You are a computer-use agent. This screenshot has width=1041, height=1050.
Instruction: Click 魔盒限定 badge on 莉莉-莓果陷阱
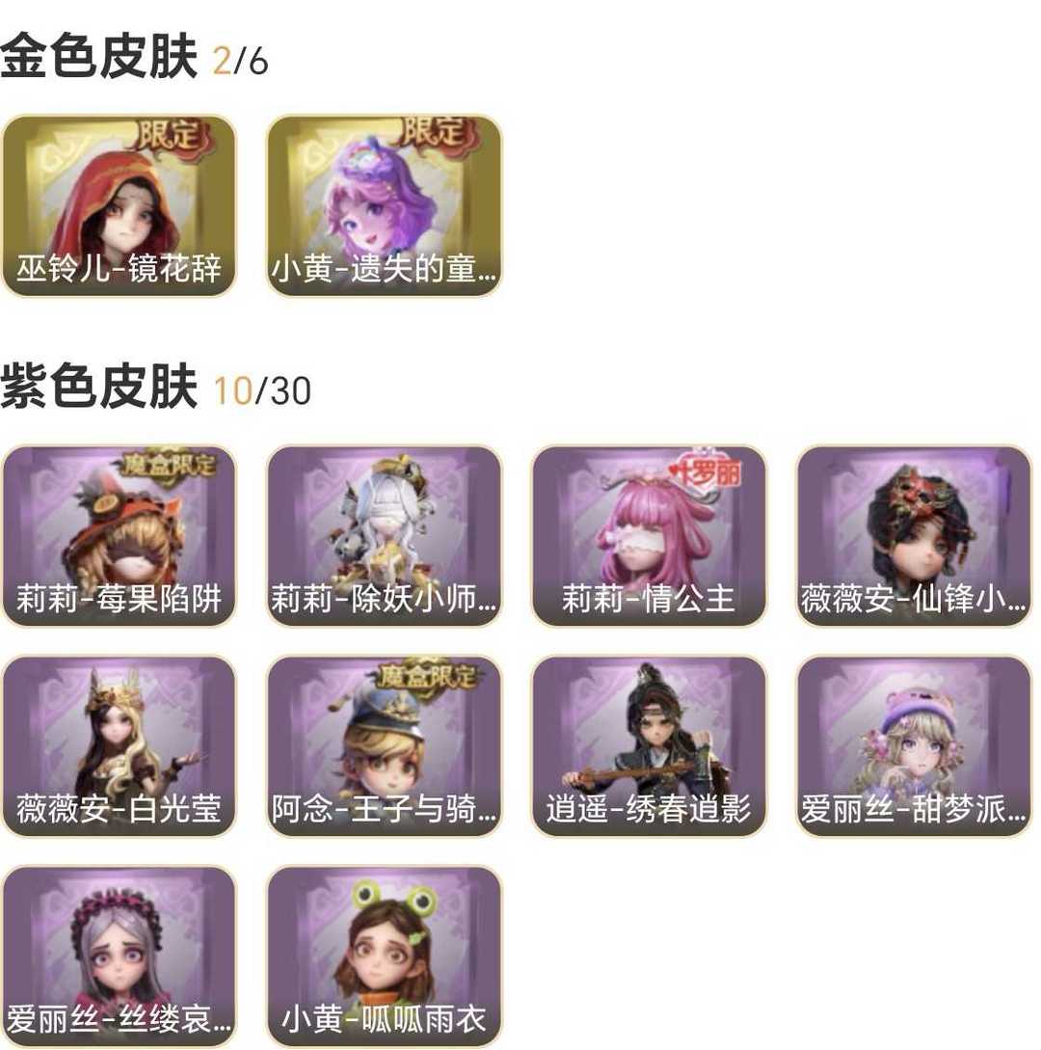click(168, 464)
